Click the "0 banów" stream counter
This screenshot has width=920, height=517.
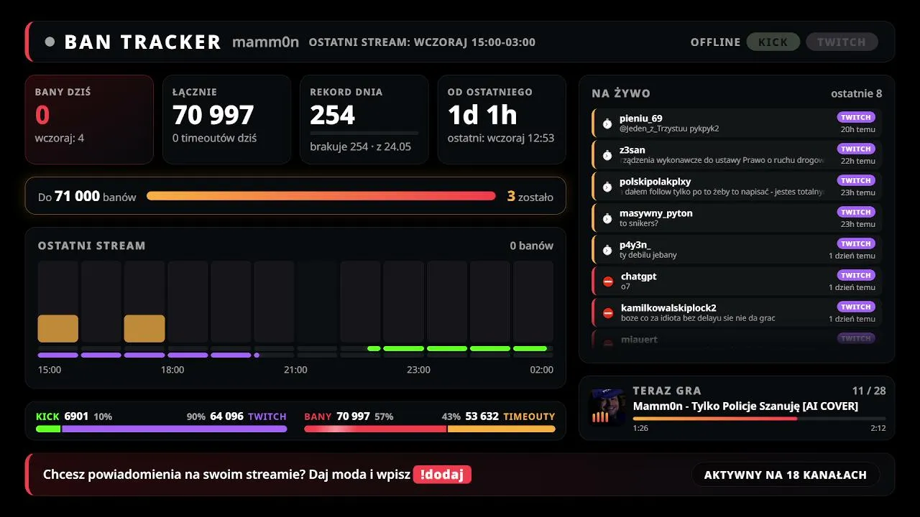[x=532, y=246]
